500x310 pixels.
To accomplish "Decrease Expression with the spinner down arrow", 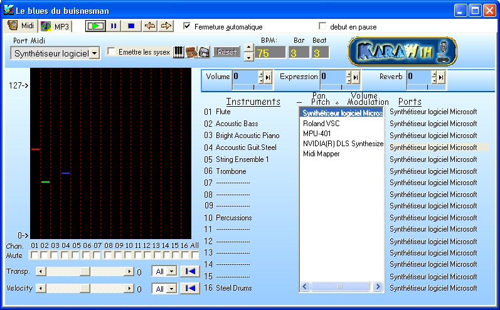I will (x=349, y=80).
